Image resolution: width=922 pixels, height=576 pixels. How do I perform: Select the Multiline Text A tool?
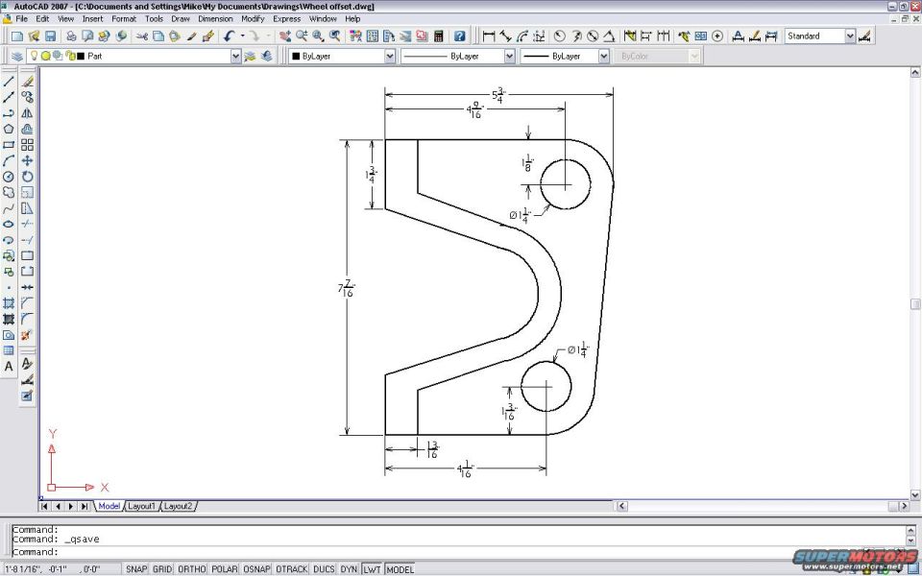(x=9, y=366)
